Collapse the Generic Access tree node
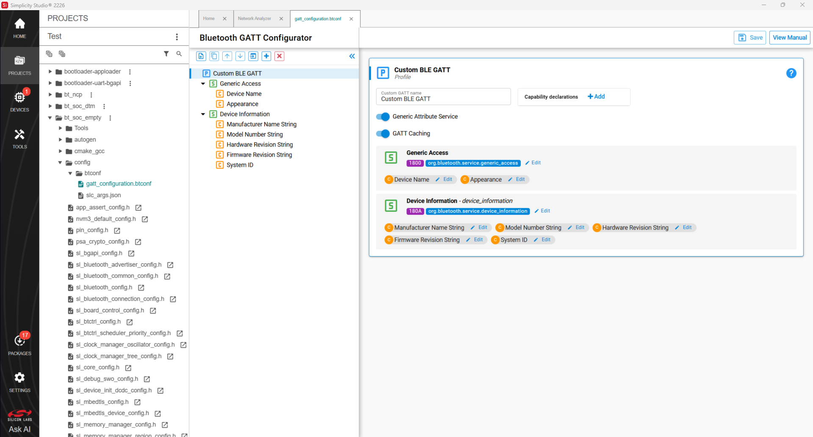The height and width of the screenshot is (437, 813). pos(203,84)
